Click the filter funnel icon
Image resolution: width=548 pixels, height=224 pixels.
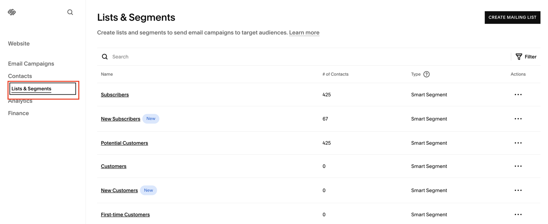click(518, 57)
